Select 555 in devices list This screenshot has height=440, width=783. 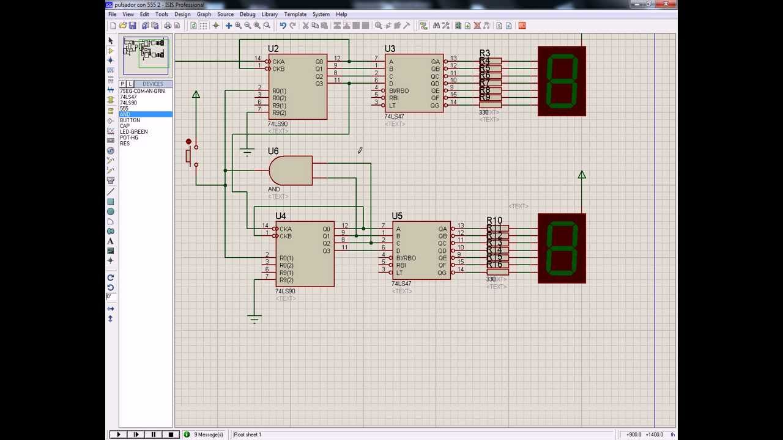pos(146,109)
